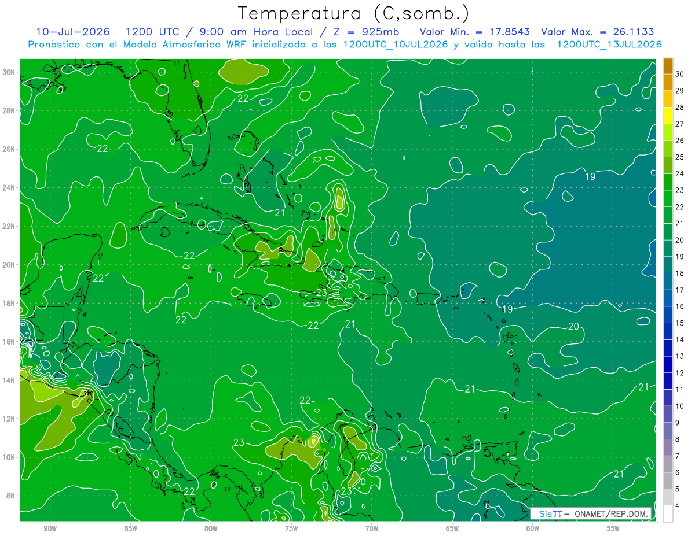Click the colorbar legend value '9'

pos(678,423)
